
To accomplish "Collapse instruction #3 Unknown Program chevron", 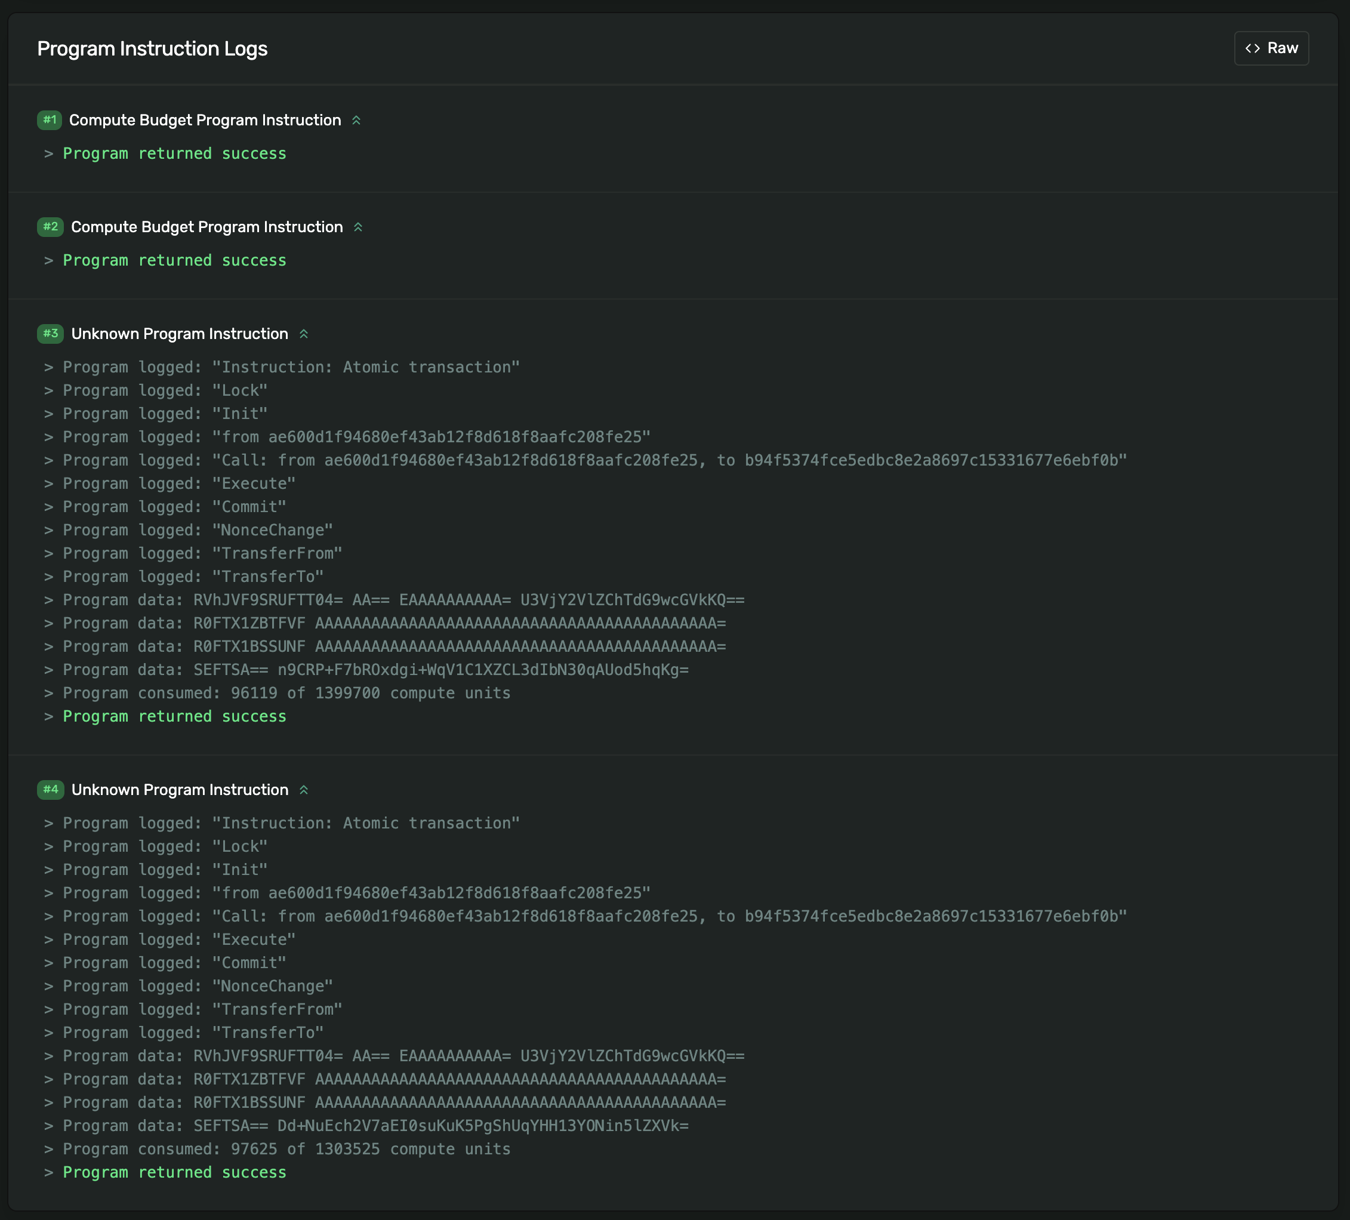I will [x=303, y=334].
